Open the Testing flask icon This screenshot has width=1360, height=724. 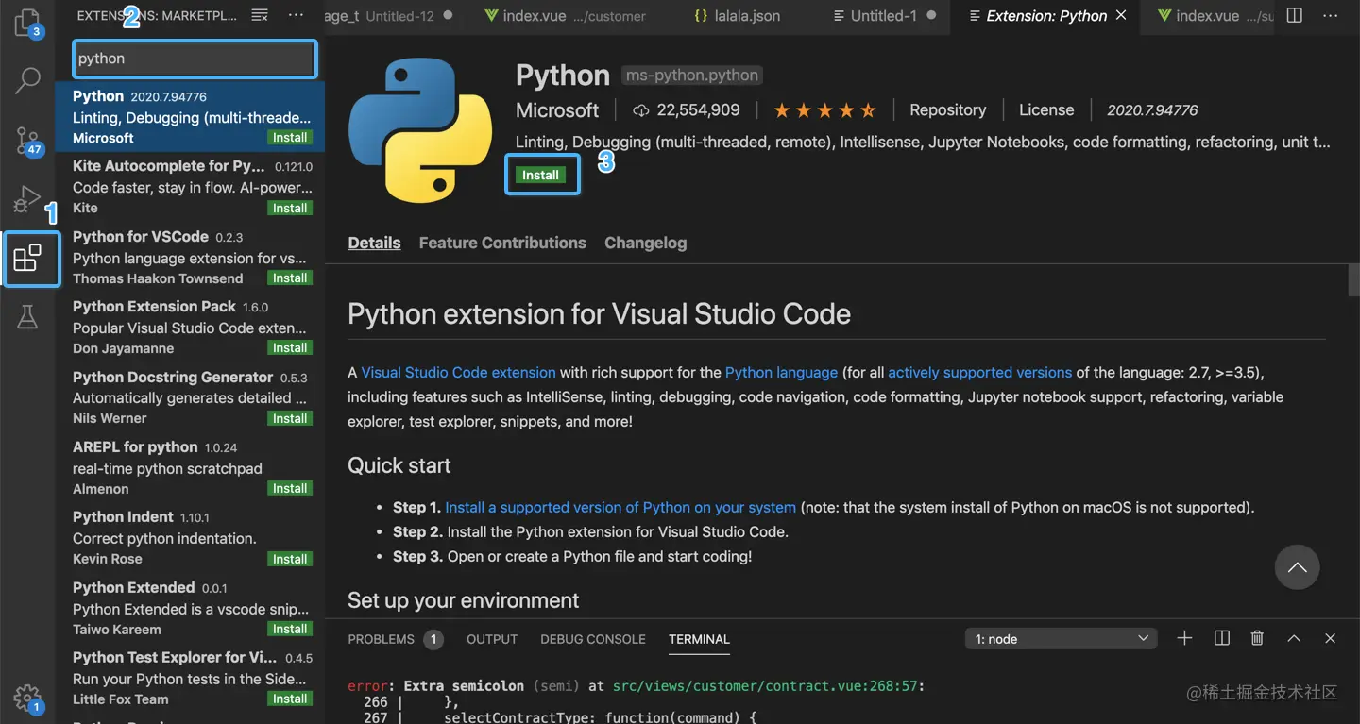click(x=27, y=317)
